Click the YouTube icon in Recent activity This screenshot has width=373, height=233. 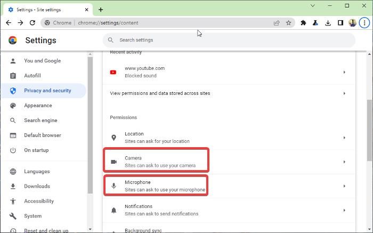pyautogui.click(x=113, y=72)
